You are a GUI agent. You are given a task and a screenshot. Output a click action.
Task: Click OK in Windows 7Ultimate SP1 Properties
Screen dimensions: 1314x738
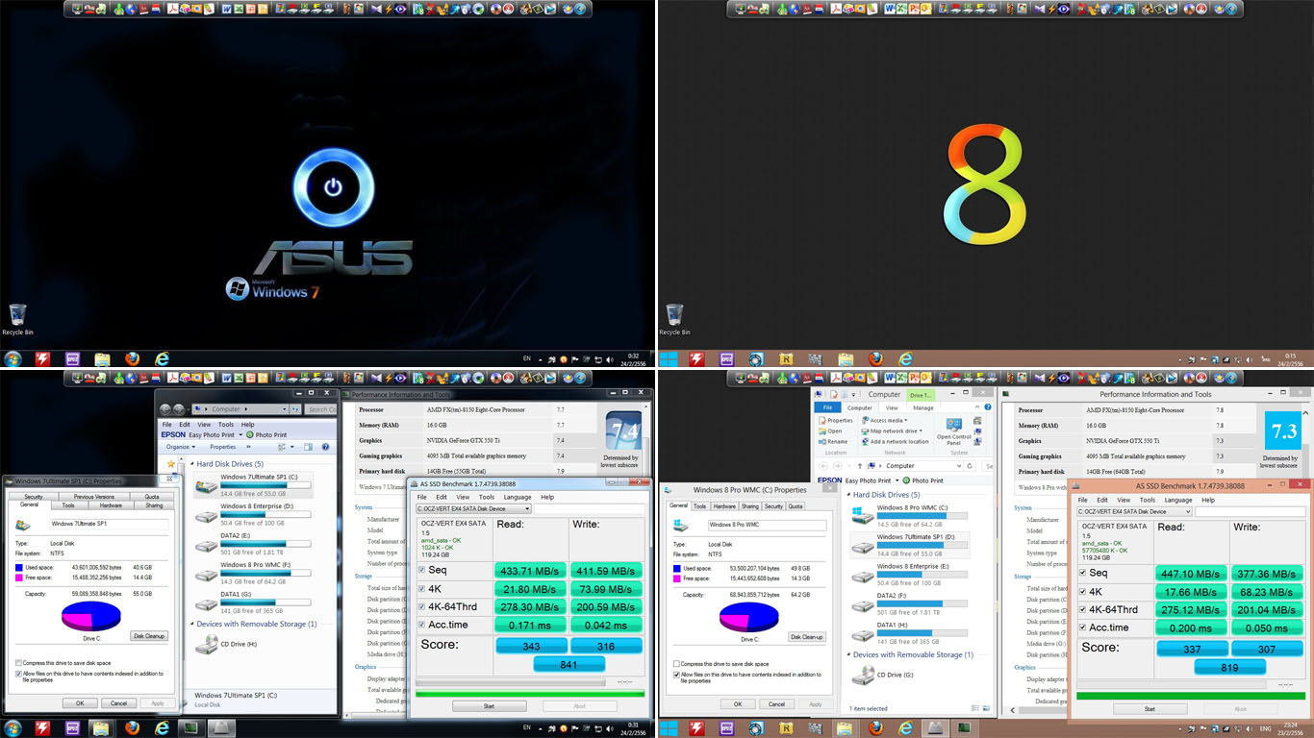pyautogui.click(x=79, y=703)
